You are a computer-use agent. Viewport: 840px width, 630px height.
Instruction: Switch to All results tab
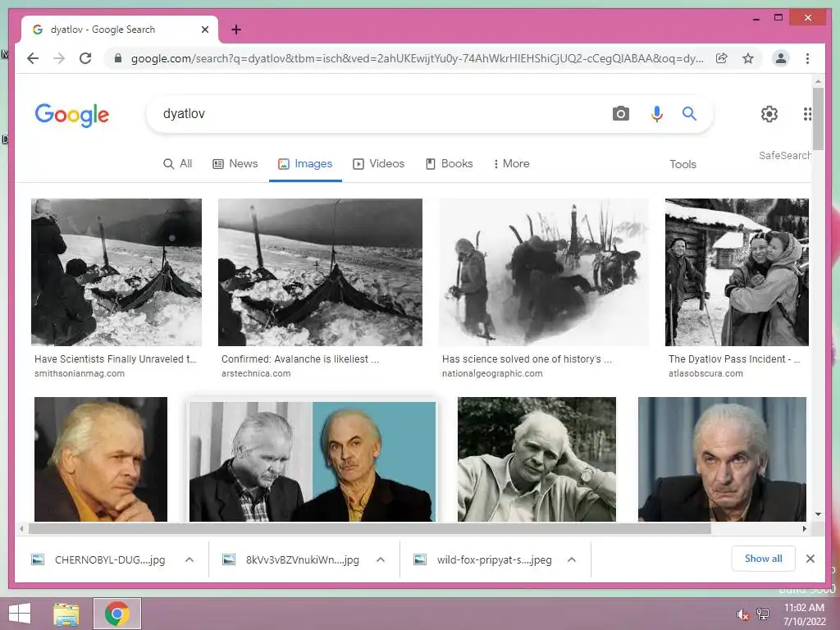tap(178, 164)
